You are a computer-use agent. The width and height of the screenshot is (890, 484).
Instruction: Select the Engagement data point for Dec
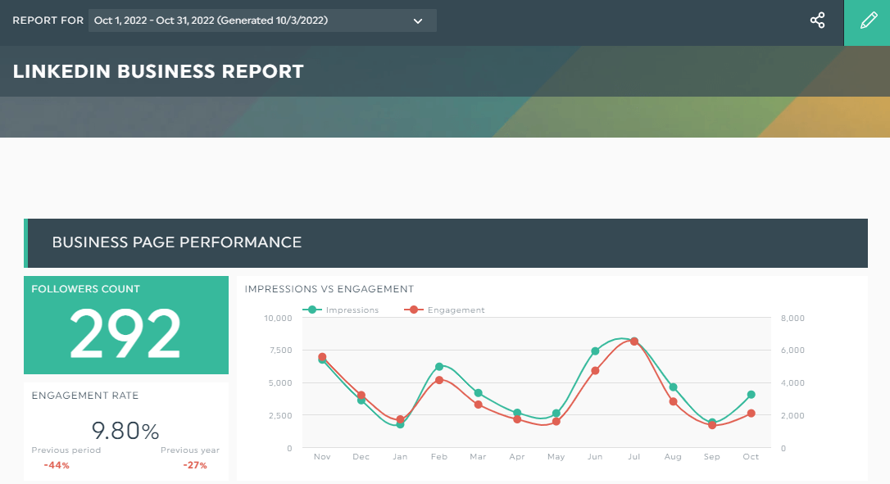(361, 395)
